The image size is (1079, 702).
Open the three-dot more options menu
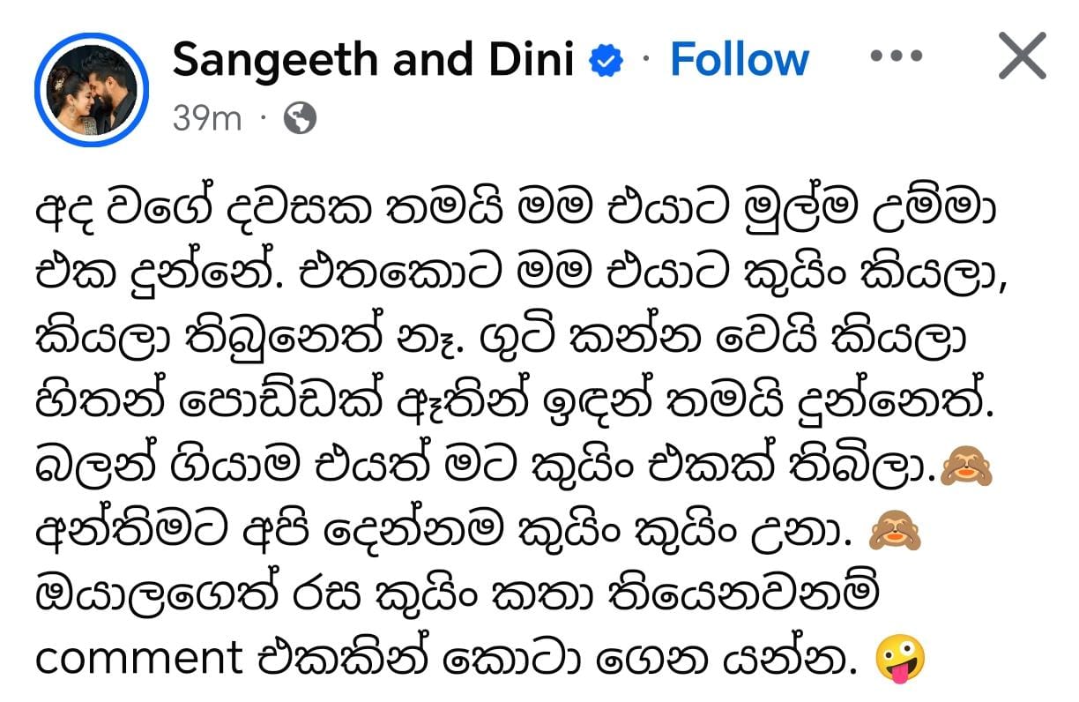click(x=896, y=57)
